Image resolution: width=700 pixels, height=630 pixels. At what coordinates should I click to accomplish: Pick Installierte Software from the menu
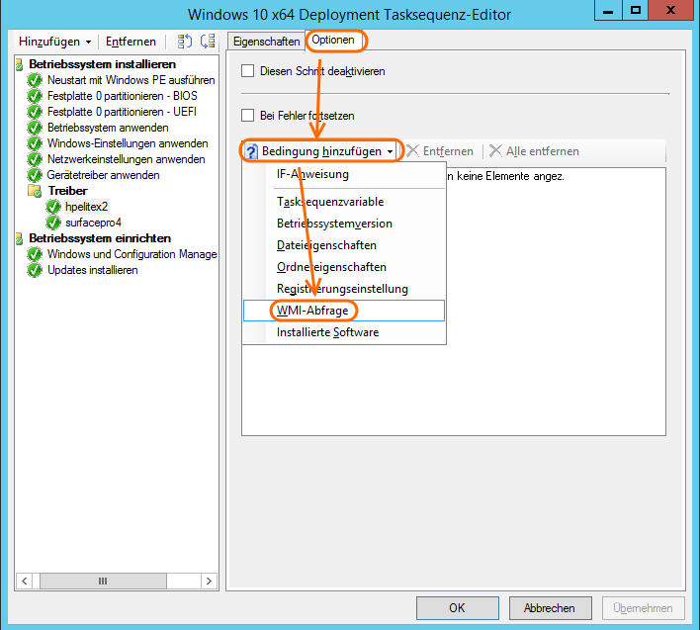click(x=327, y=332)
